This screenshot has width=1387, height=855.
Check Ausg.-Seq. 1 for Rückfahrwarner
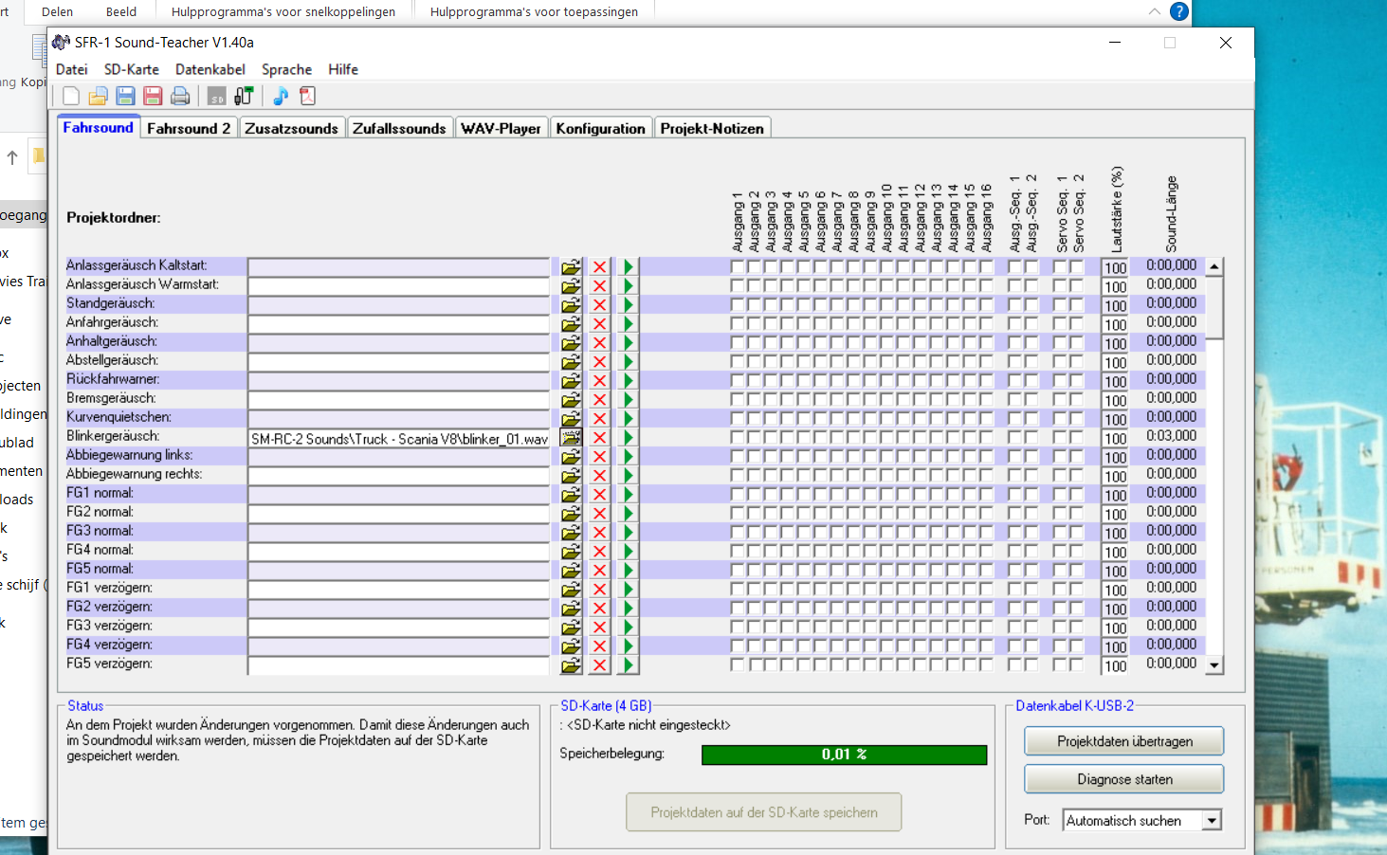point(1014,381)
